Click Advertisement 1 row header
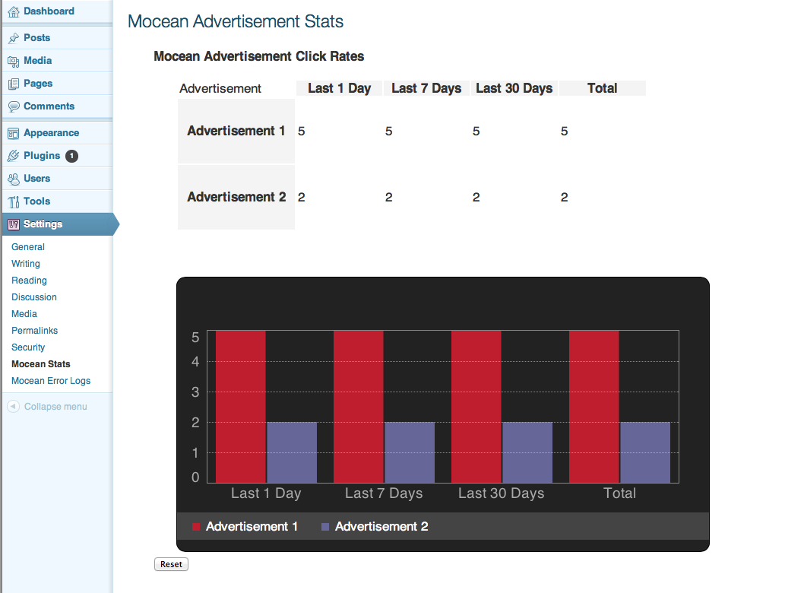785x593 pixels. click(x=236, y=131)
